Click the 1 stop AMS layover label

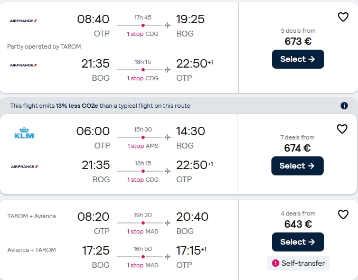coord(143,146)
